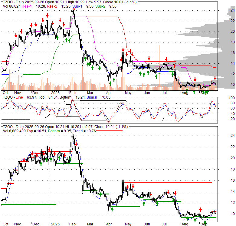The image size is (236, 226).
Task: Click Trend = 10.76 in bottom chart header
Action: coord(84,131)
